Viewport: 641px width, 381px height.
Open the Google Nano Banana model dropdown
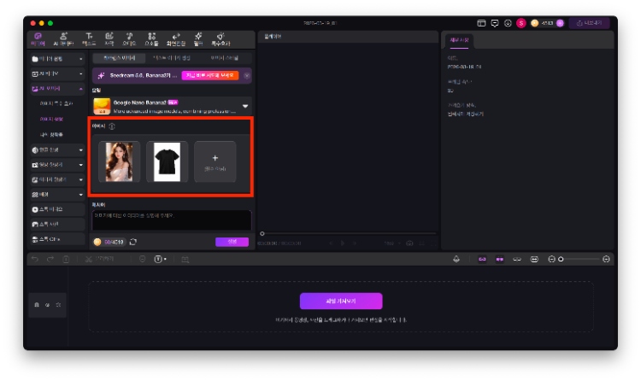(245, 106)
